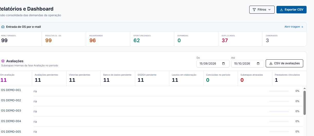Click the scrollbar up arrow in evaluations list
The image size is (314, 136).
click(304, 88)
